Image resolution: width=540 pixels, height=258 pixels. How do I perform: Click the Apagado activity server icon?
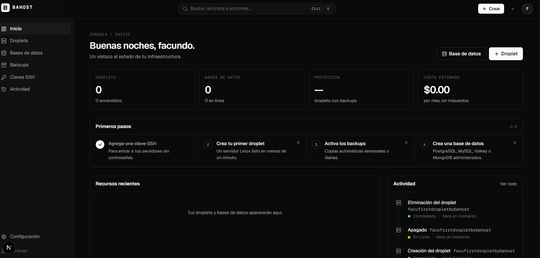[x=398, y=230]
